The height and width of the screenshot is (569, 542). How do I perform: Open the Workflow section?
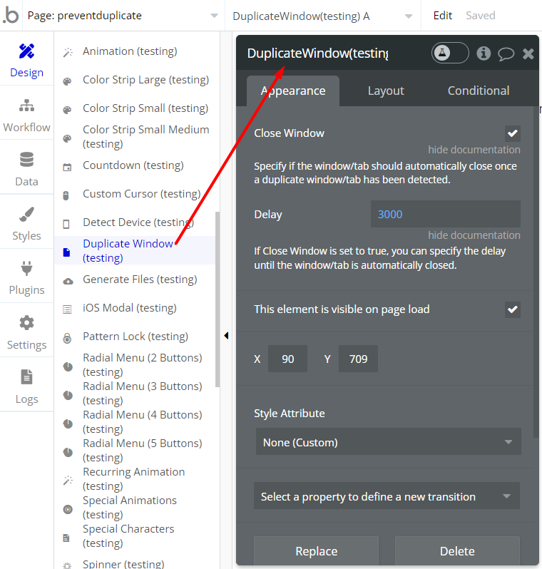pos(26,115)
